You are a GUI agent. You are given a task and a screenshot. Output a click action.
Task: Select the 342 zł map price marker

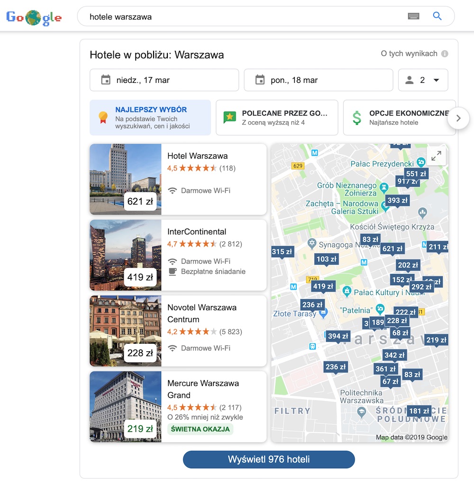coord(394,355)
